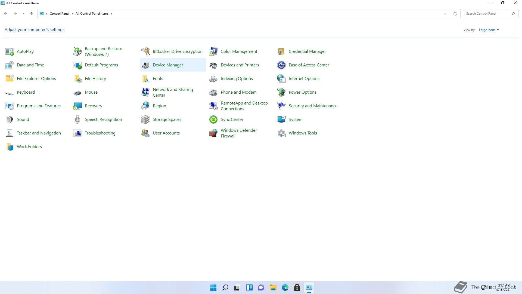Image resolution: width=522 pixels, height=294 pixels.
Task: Expand the View by Large icons dropdown
Action: click(489, 30)
